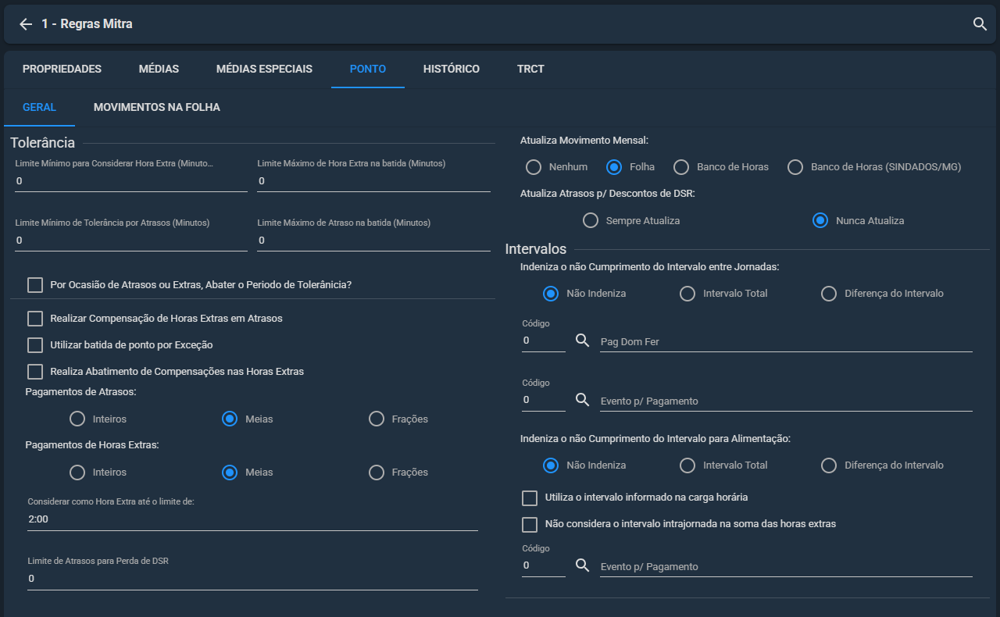
Task: Click Limite Máximo de Hora Extra na batida field
Action: tap(373, 181)
